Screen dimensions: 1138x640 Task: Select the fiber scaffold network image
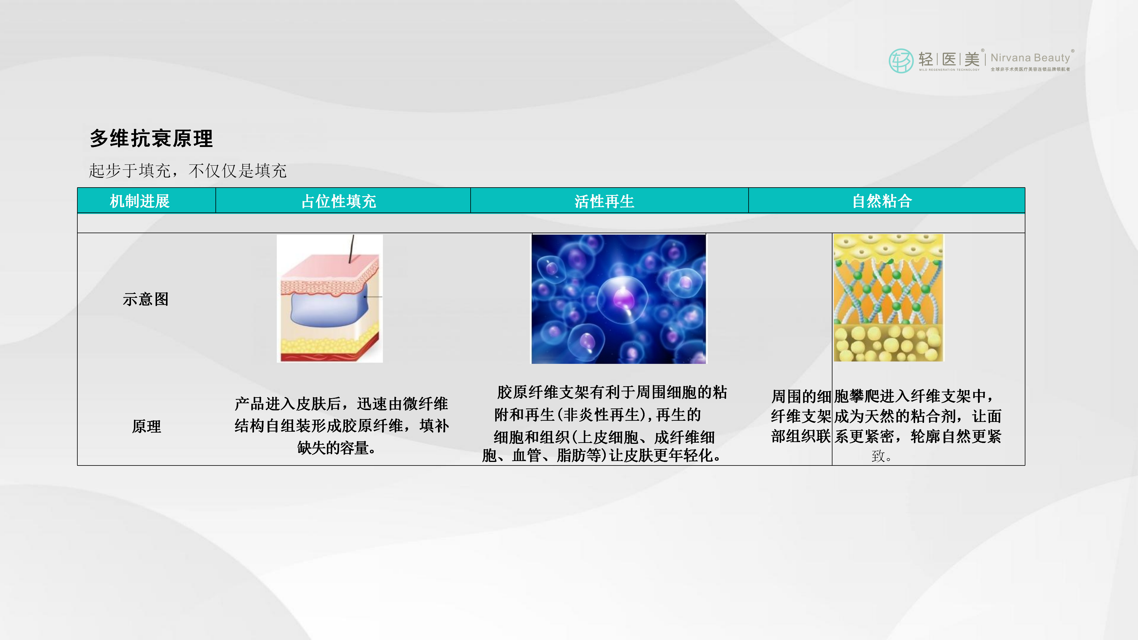(x=888, y=298)
